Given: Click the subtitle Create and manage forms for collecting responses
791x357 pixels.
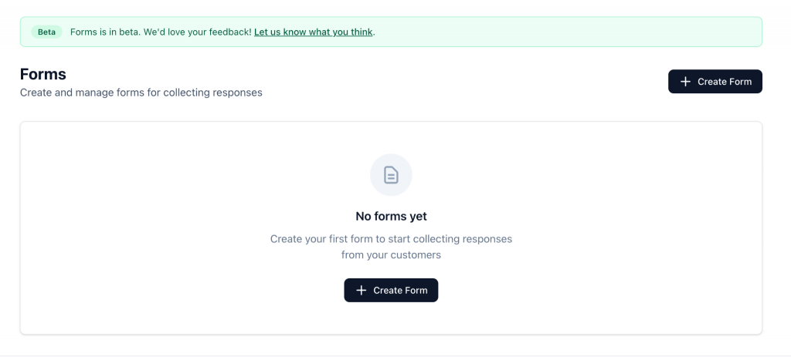Looking at the screenshot, I should click(141, 93).
